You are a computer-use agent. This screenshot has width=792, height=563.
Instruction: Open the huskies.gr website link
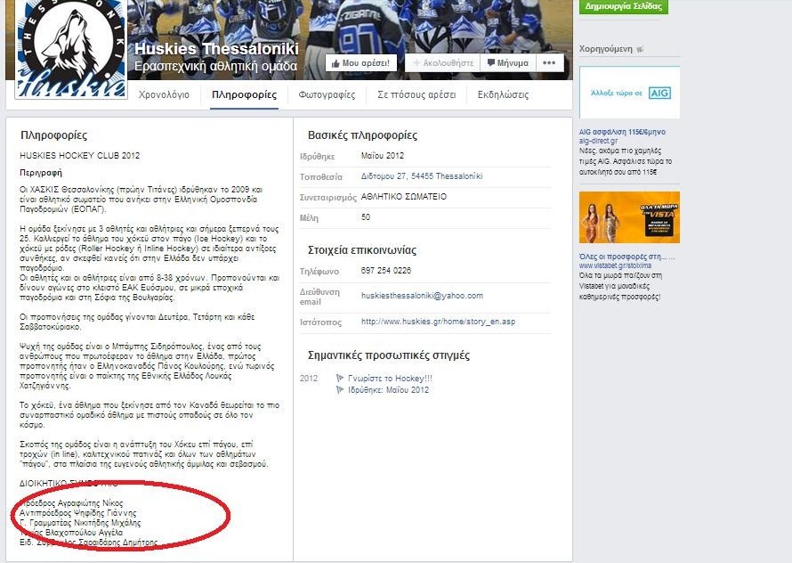click(439, 322)
